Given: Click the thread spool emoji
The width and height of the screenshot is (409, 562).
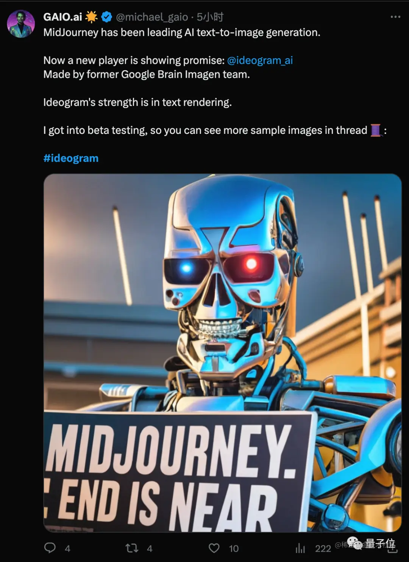Looking at the screenshot, I should [375, 130].
